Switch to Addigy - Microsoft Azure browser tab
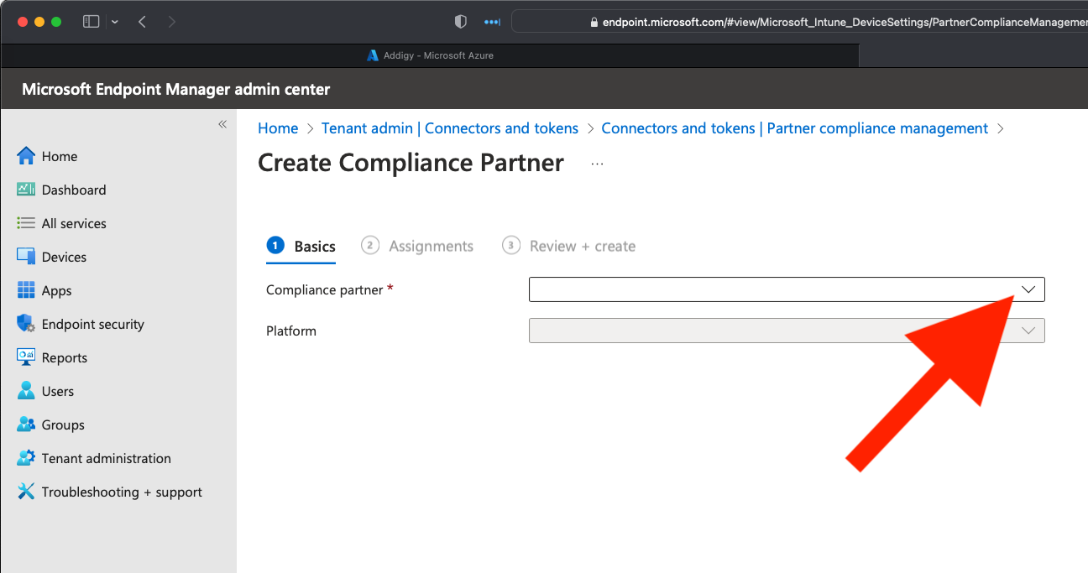This screenshot has height=573, width=1088. (430, 55)
